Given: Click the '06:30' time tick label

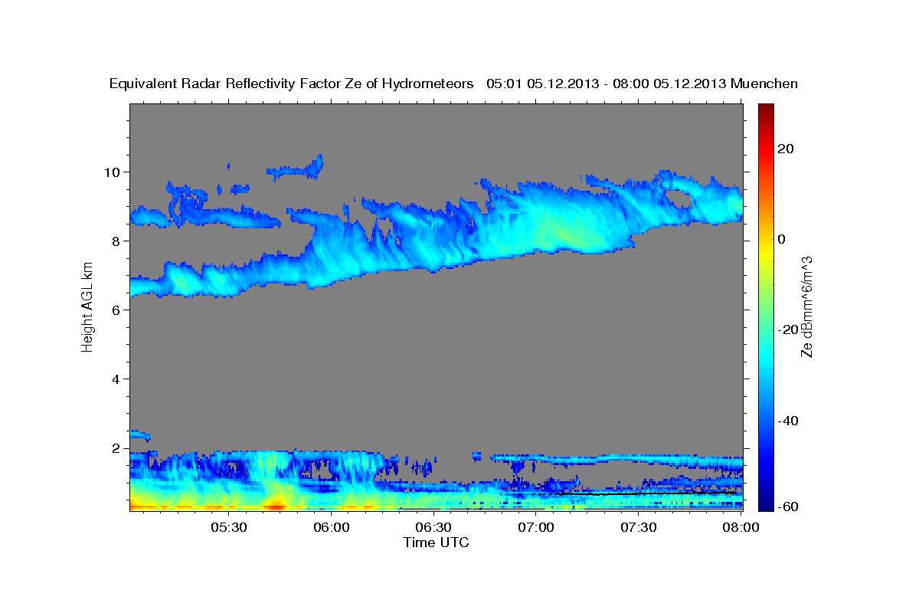Looking at the screenshot, I should 433,527.
